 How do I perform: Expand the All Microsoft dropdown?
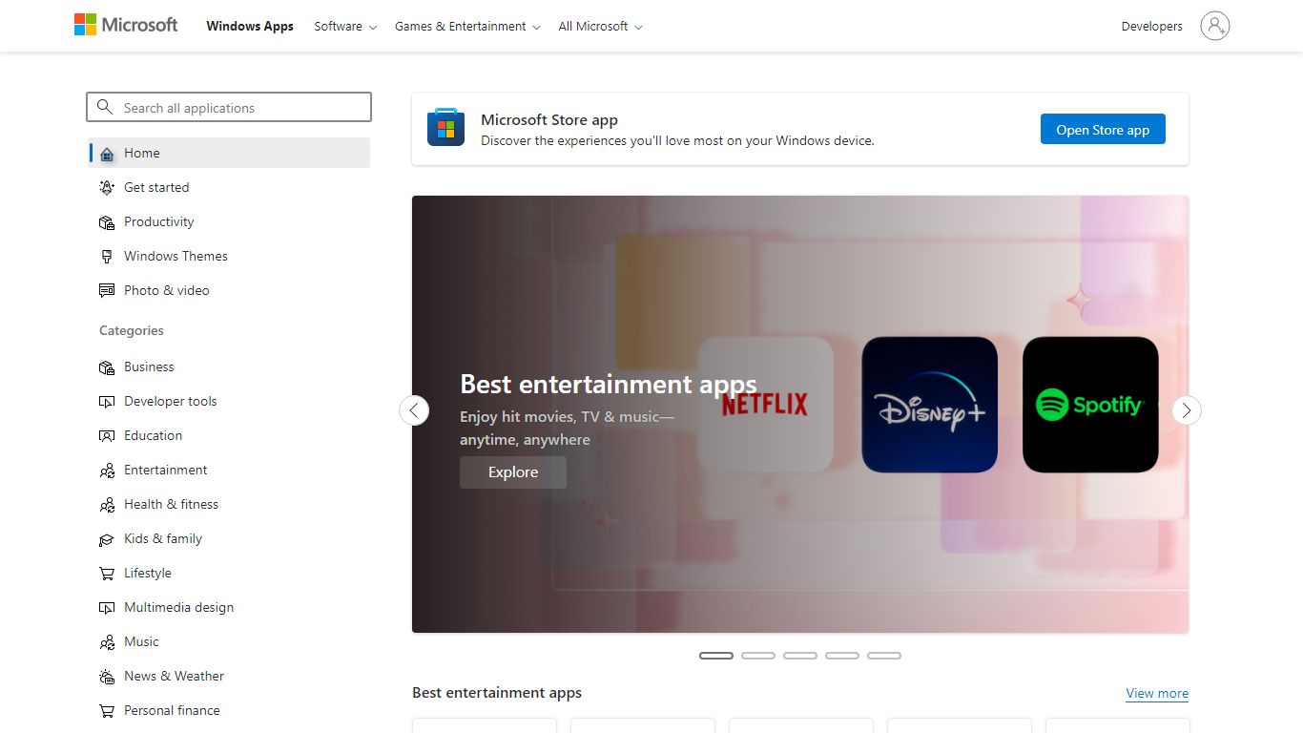coord(600,26)
